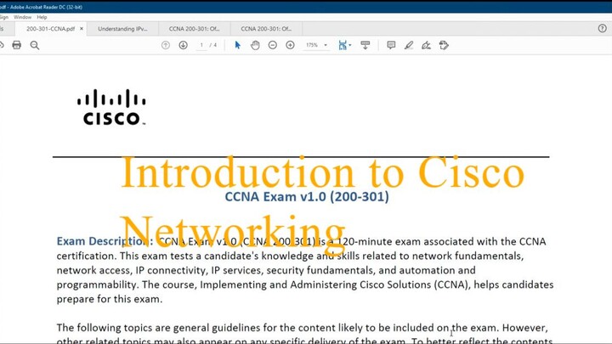
Task: Select the highlight text pen tool
Action: click(409, 45)
